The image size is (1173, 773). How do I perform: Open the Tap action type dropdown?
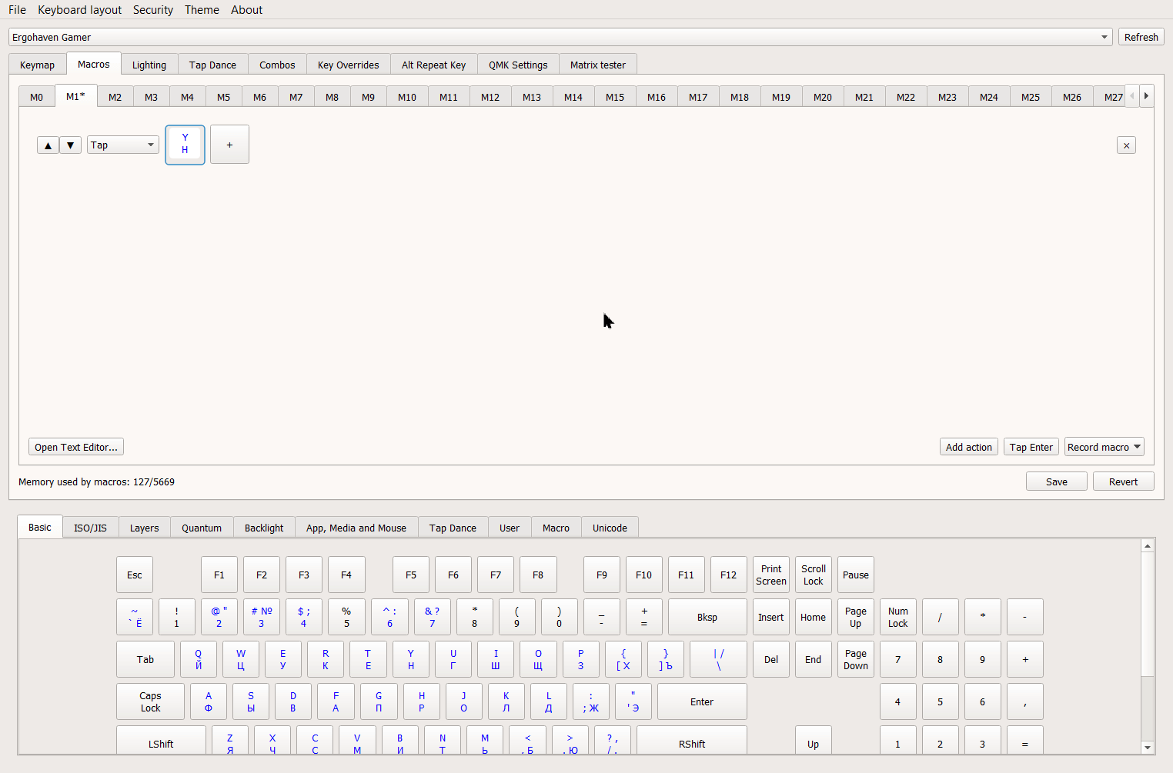(x=122, y=145)
